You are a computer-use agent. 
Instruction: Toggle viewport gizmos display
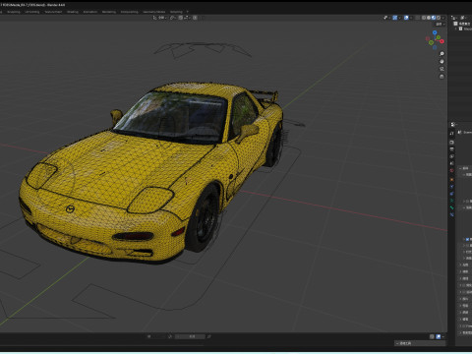pyautogui.click(x=395, y=18)
